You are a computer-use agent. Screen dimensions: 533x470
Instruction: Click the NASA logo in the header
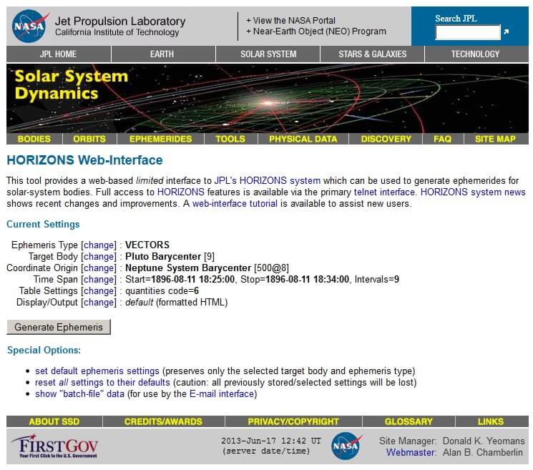pos(31,26)
